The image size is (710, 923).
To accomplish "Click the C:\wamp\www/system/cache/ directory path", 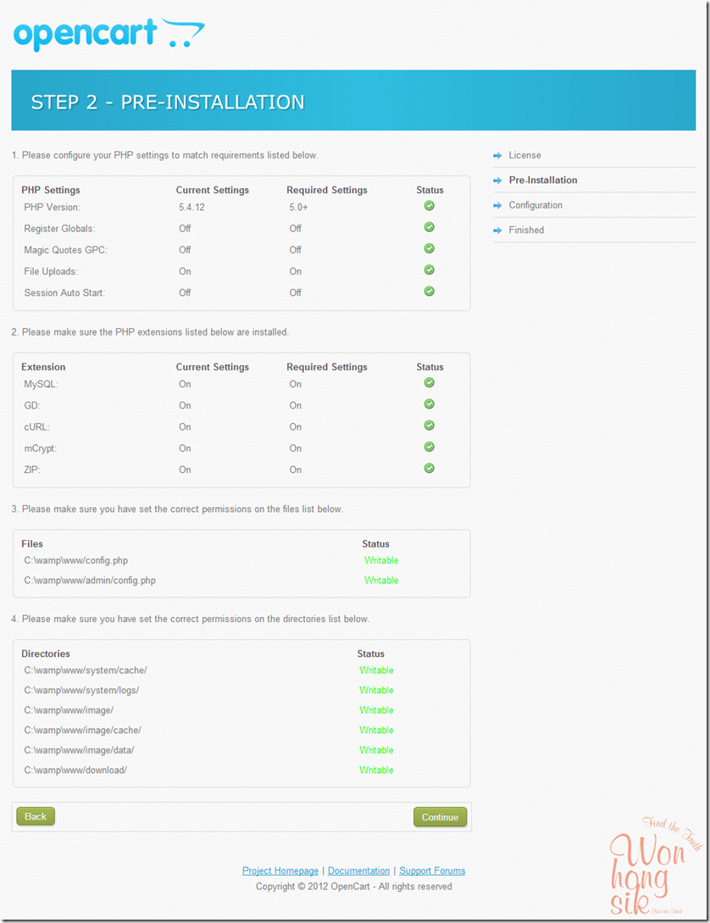I will (86, 670).
